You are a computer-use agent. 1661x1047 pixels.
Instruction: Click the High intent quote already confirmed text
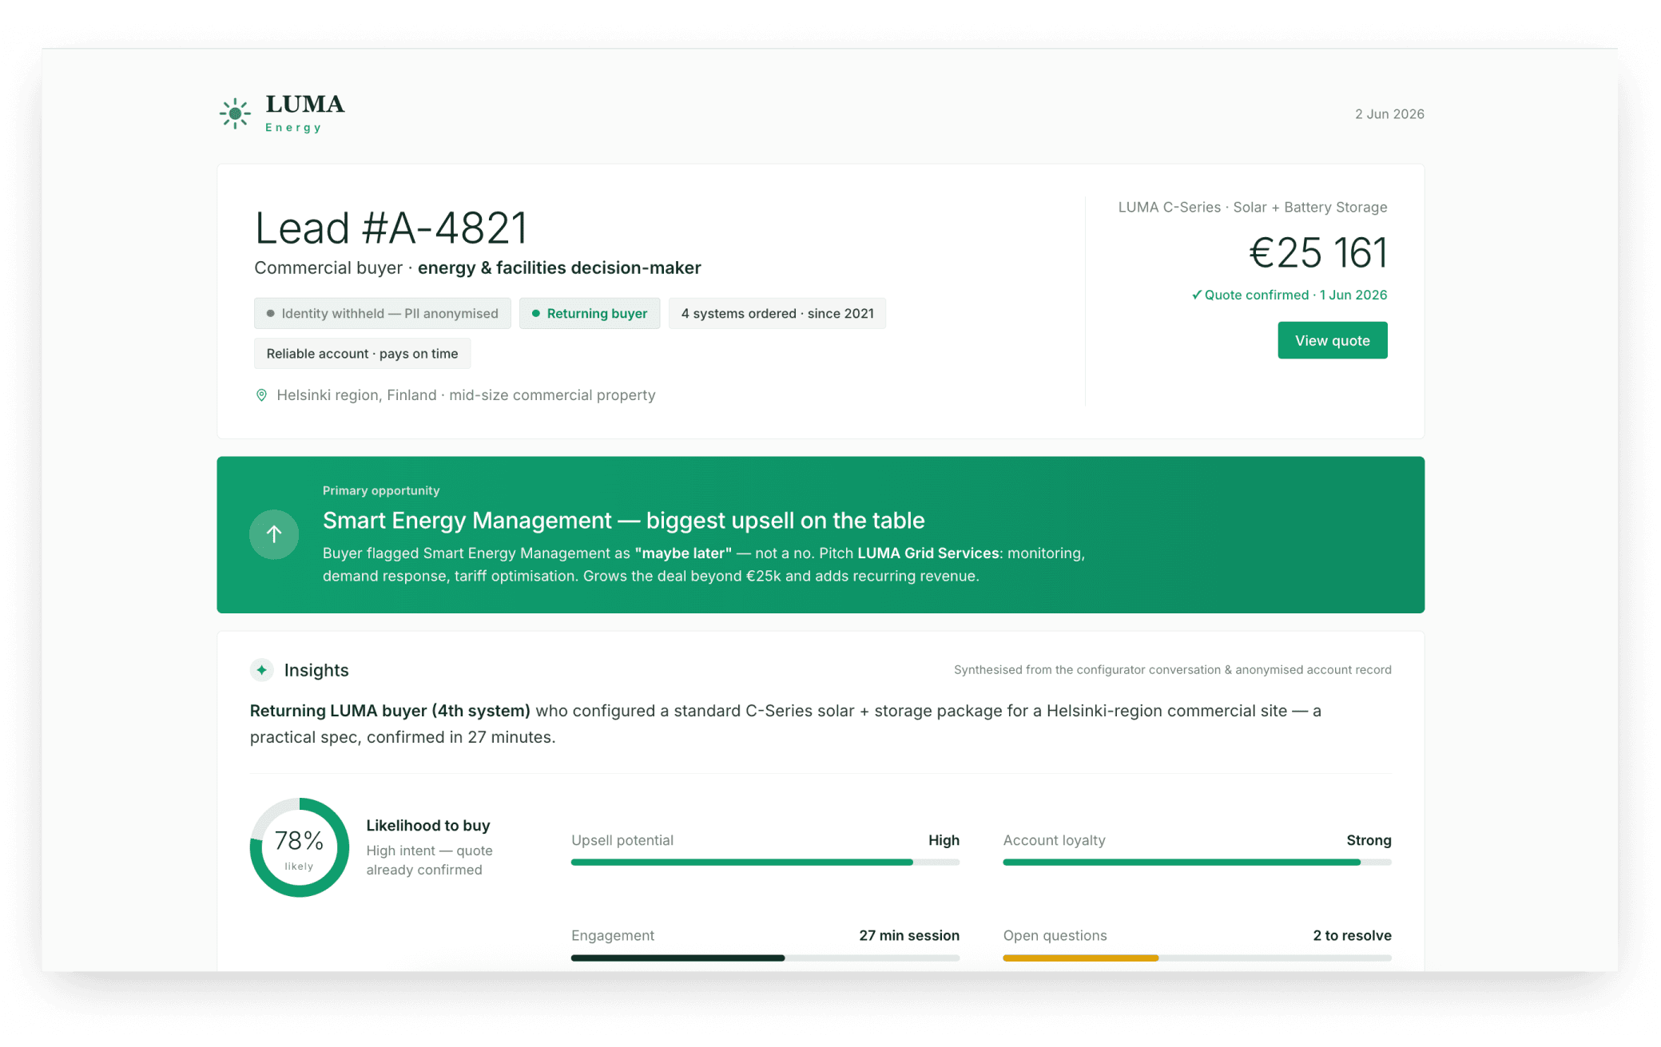point(429,860)
